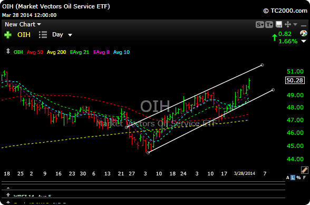Open the Day timeframe dropdown
The height and width of the screenshot is (205, 310).
coord(62,35)
